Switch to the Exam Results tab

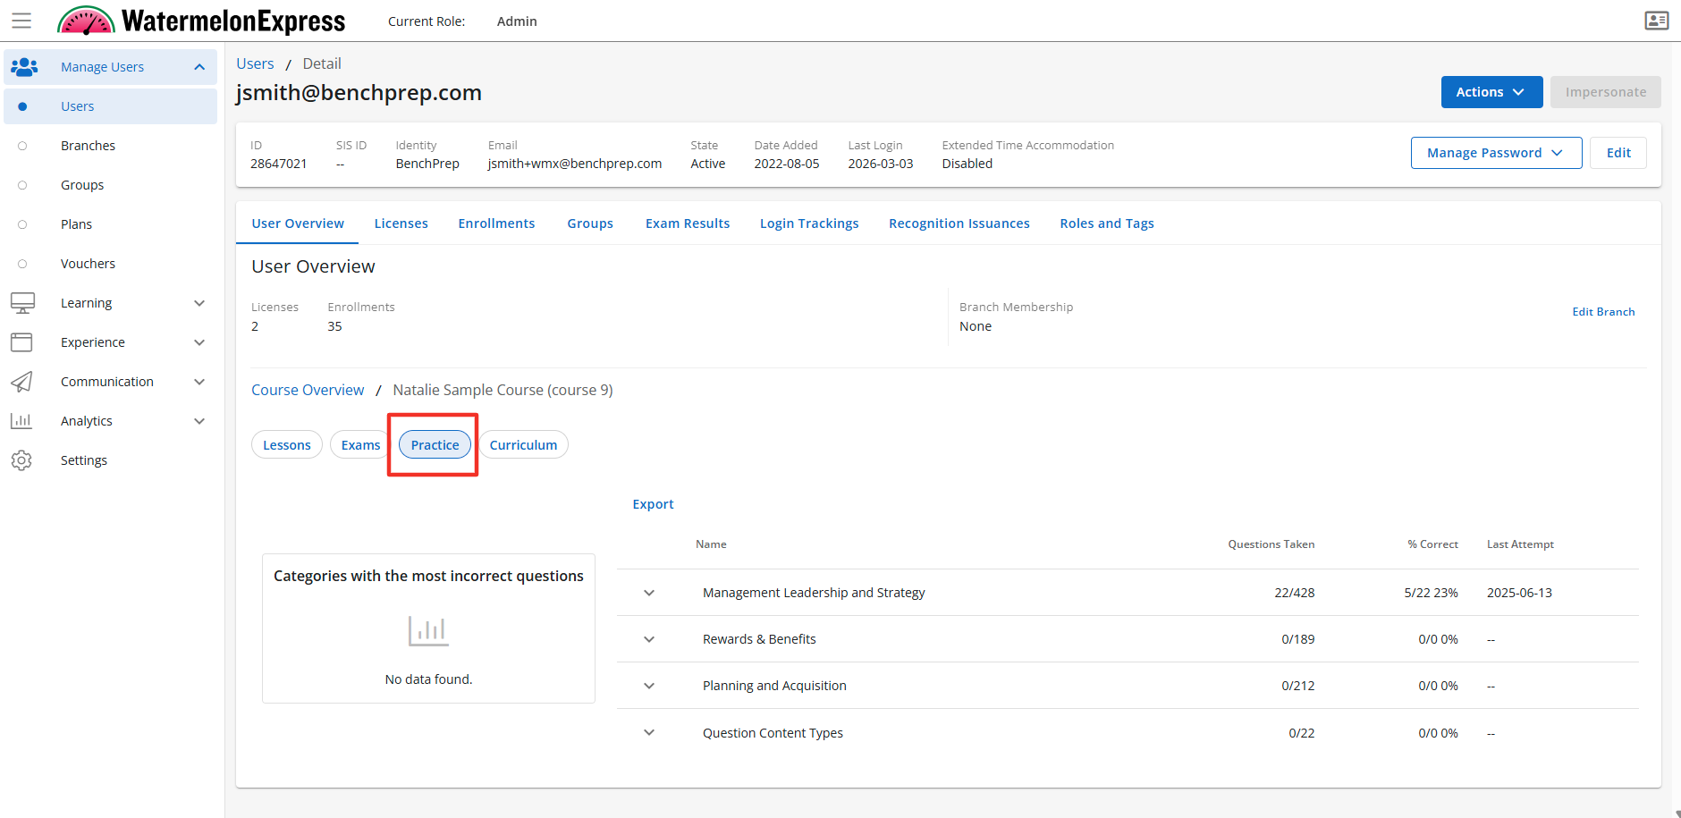687,223
